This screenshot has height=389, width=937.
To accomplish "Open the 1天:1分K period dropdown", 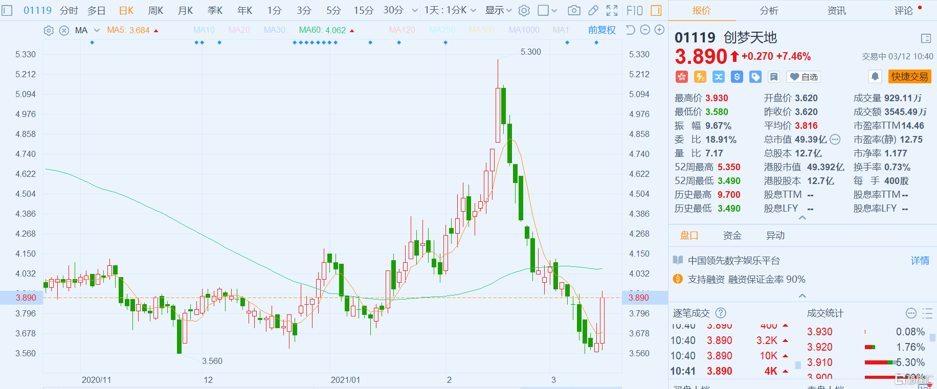I will click(x=450, y=10).
